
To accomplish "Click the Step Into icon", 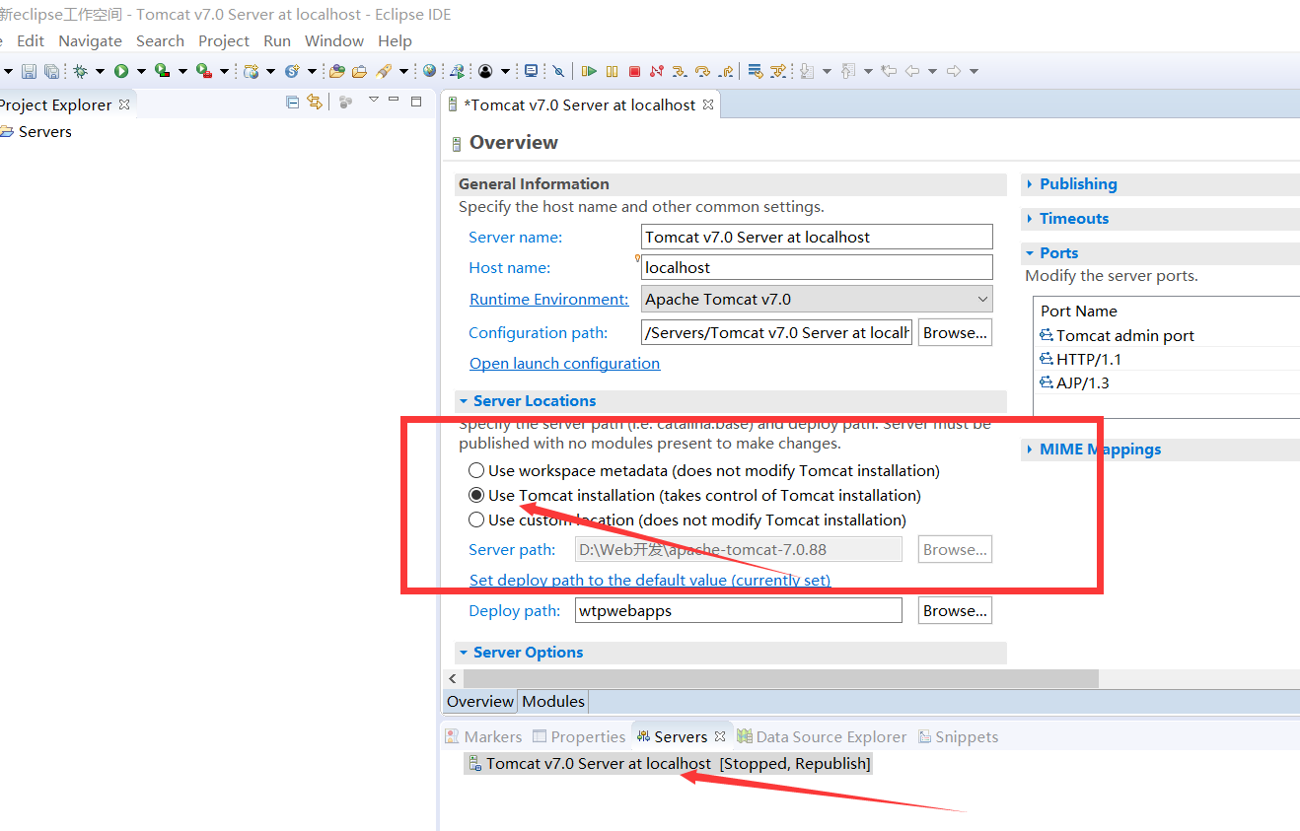I will (680, 71).
